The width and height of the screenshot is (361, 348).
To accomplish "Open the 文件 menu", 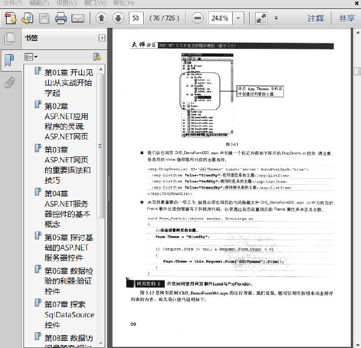I will 13,3.
